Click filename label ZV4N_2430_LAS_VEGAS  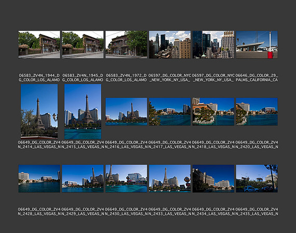point(126,212)
